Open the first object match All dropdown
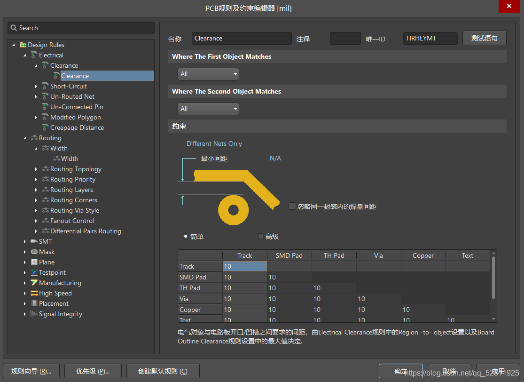The height and width of the screenshot is (382, 524). (x=208, y=74)
